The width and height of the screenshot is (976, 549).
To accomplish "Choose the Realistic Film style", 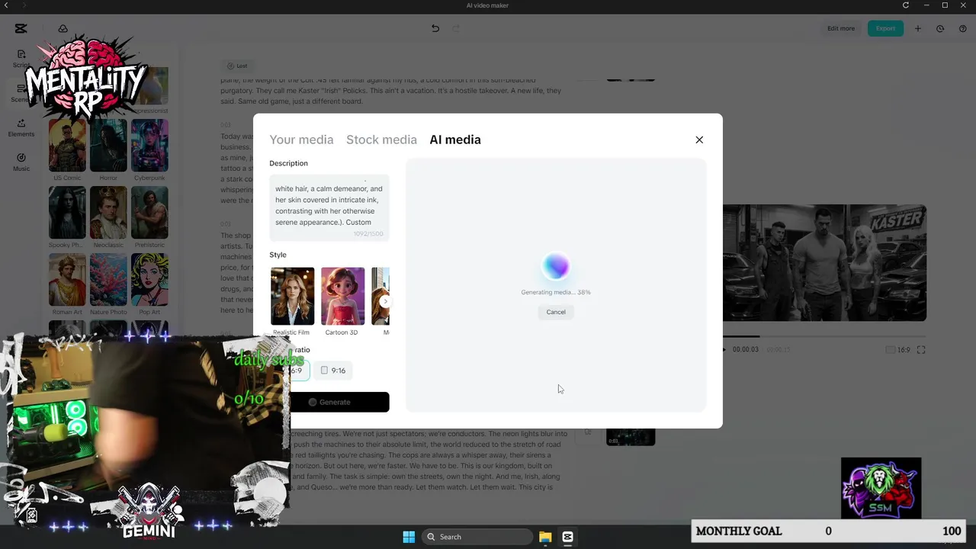I will click(x=292, y=297).
